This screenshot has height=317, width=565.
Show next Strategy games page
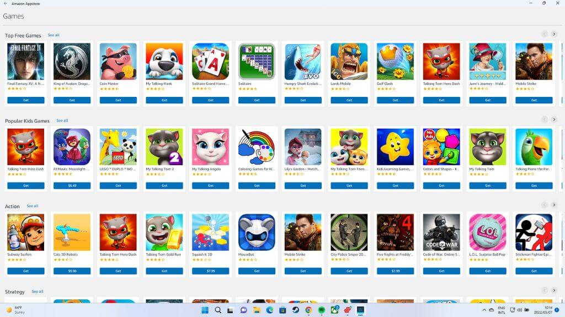pos(554,290)
